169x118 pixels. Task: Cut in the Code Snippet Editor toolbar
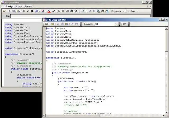coord(58,24)
